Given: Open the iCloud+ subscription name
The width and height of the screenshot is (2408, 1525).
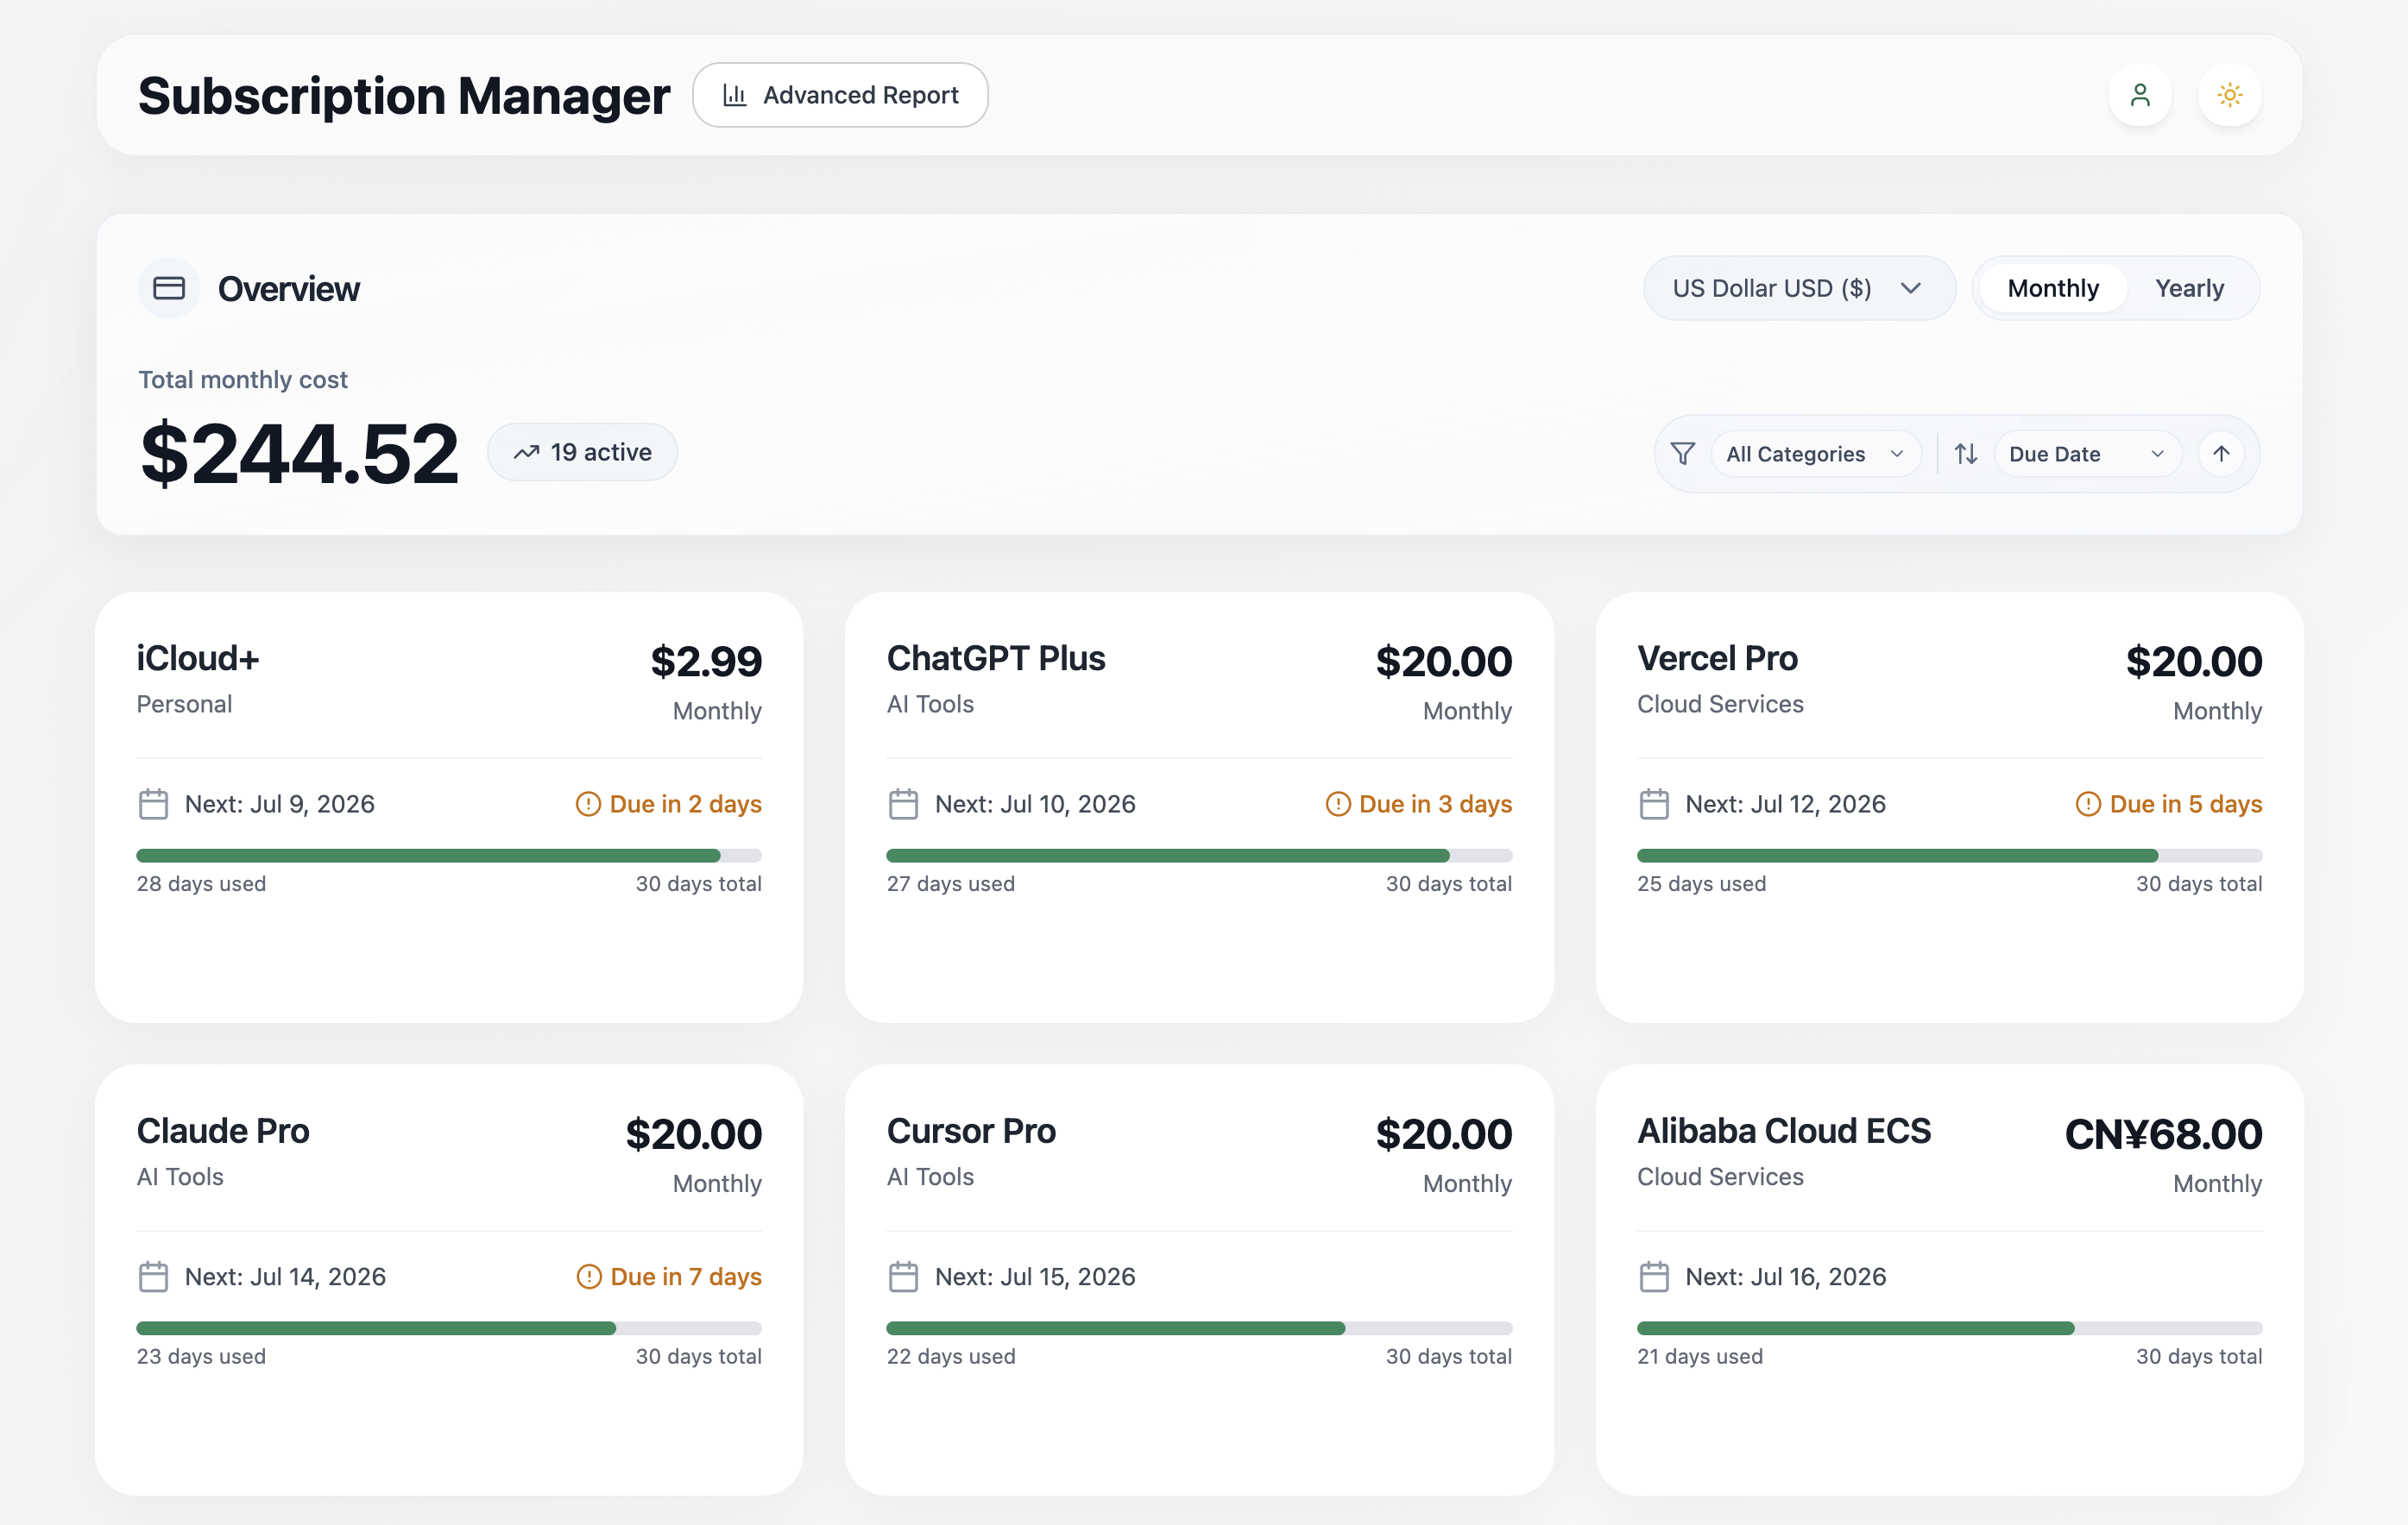Looking at the screenshot, I should pos(198,659).
